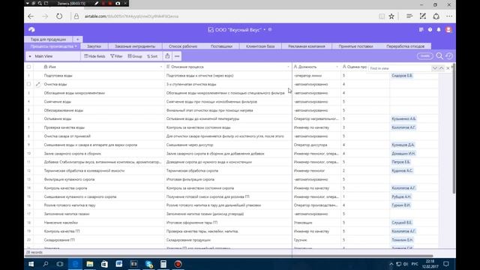Viewport: 480px width, 270px height.
Task: Open Skype from the taskbar
Action: pos(148,264)
